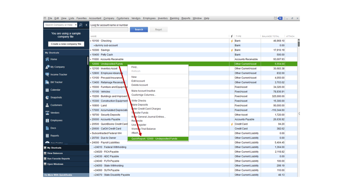Click Create a new company file

point(66,44)
